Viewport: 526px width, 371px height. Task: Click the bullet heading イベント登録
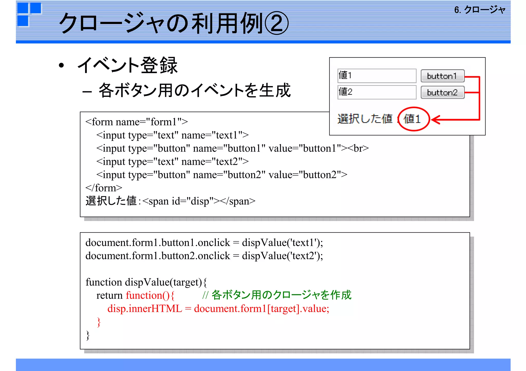point(127,65)
